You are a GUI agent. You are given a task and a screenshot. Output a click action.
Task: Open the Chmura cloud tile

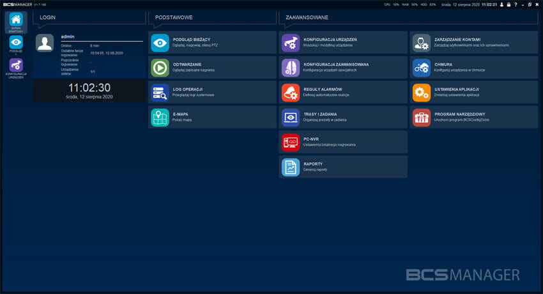[474, 68]
